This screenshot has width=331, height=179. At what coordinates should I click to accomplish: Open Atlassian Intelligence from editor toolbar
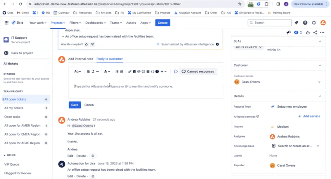[x=176, y=72]
